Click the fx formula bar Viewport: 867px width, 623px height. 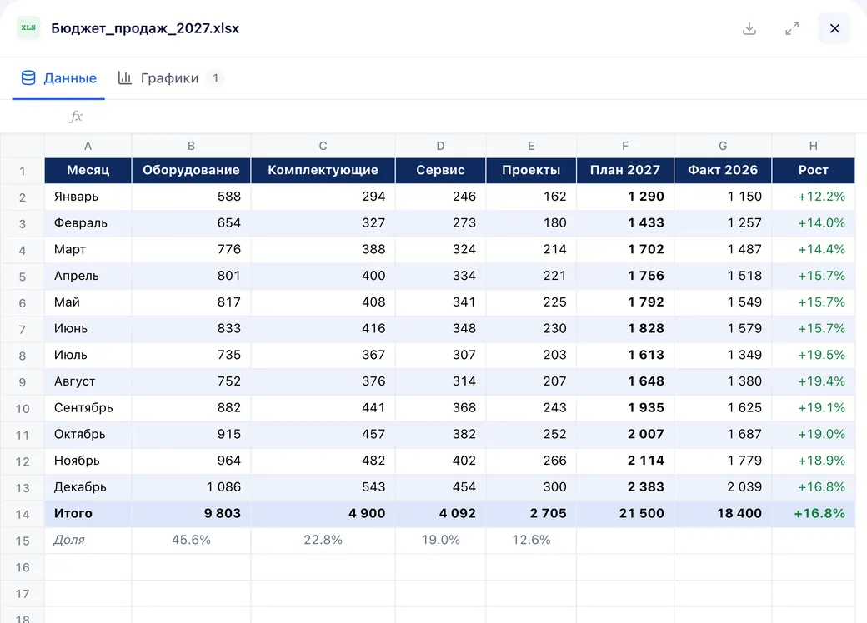[433, 117]
